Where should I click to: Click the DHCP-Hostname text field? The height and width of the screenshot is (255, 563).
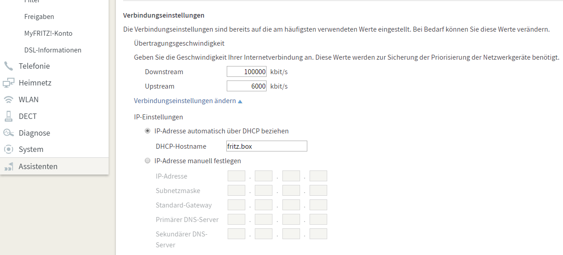point(267,146)
